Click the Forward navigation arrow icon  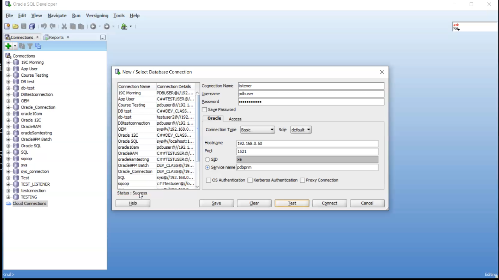(107, 26)
